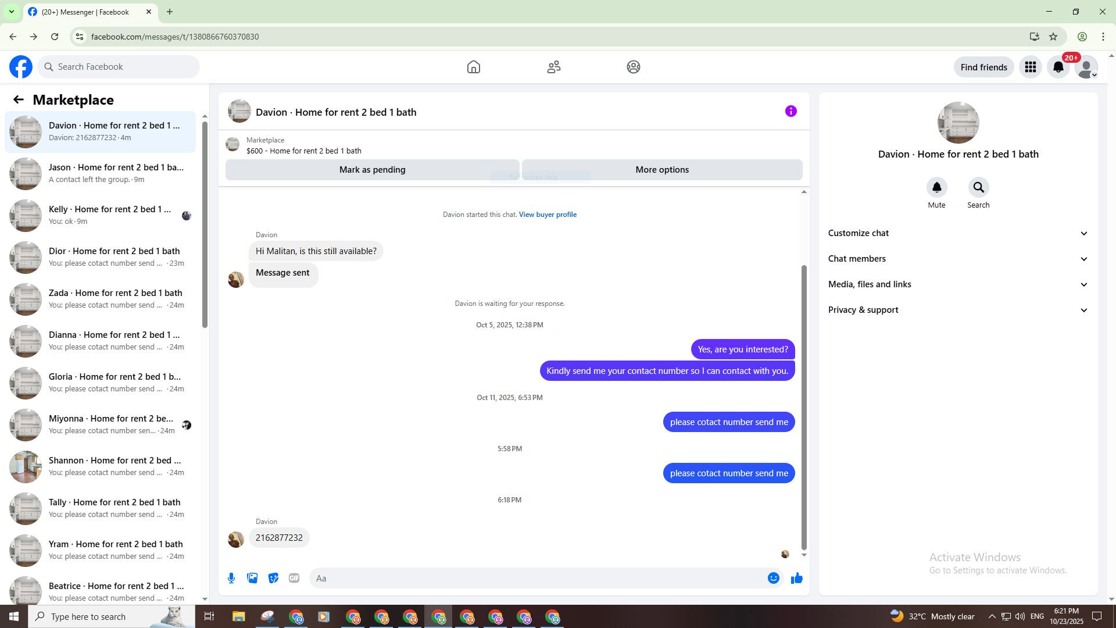Click the voice clip microphone icon
Screen dimensions: 1116x628
(x=231, y=578)
